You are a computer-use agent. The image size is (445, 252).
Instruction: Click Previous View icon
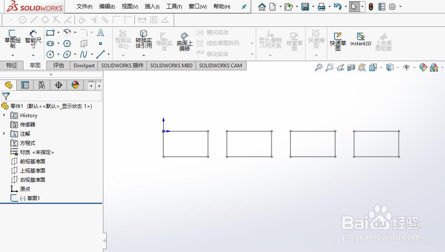(x=340, y=67)
